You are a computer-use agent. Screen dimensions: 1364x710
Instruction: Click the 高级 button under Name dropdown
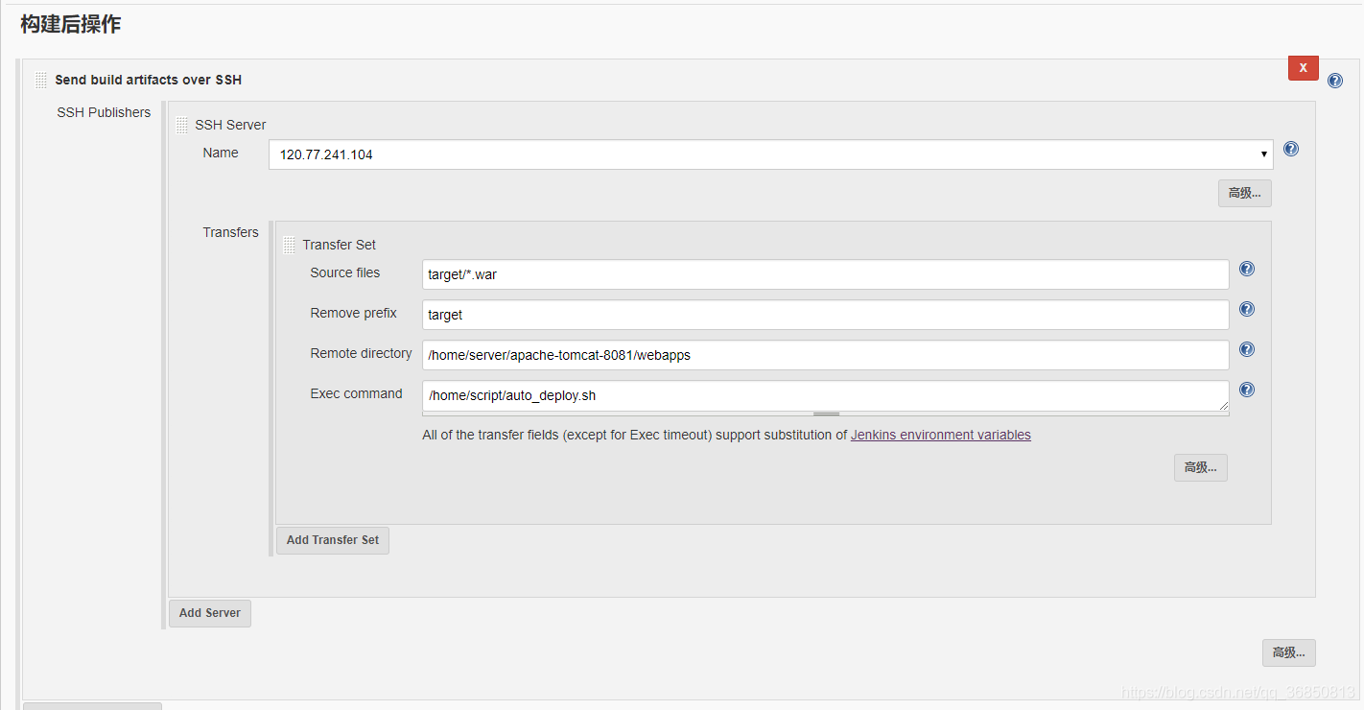1245,193
